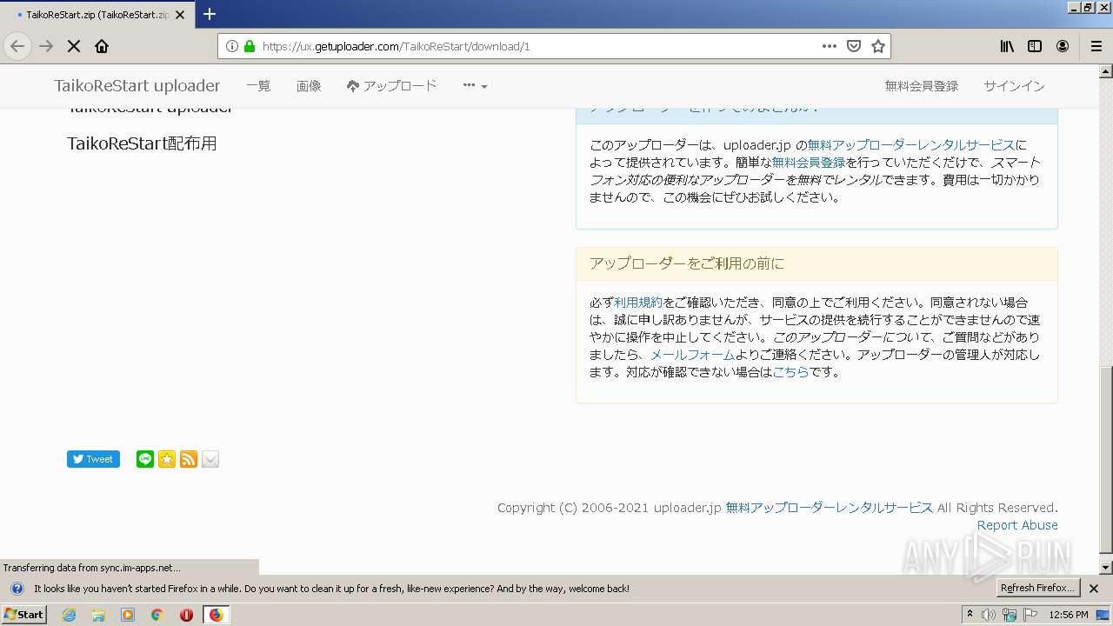Open the Library bookshelf icon

(x=1007, y=46)
